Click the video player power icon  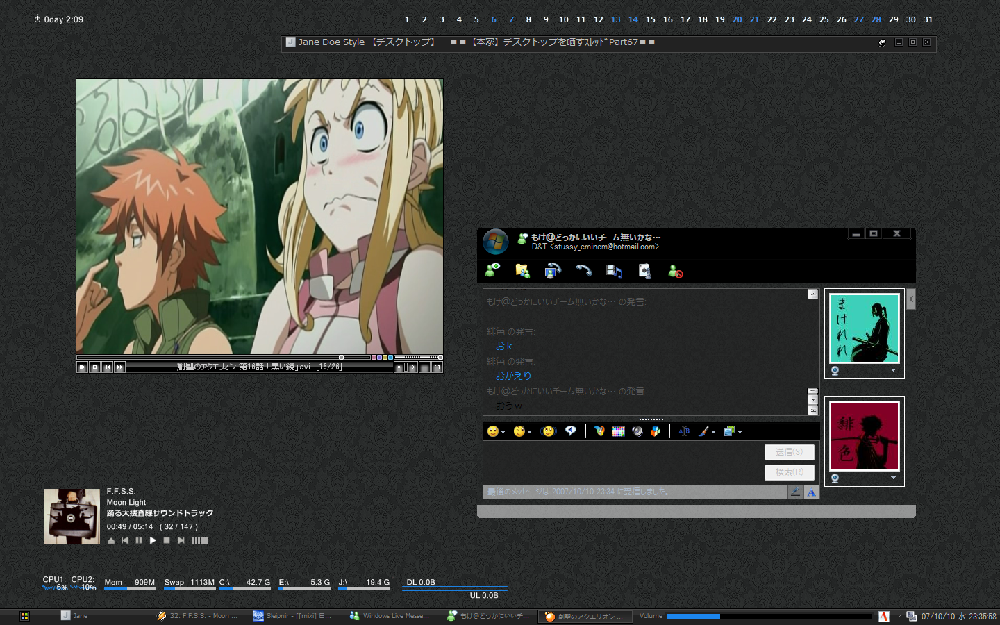pos(437,367)
